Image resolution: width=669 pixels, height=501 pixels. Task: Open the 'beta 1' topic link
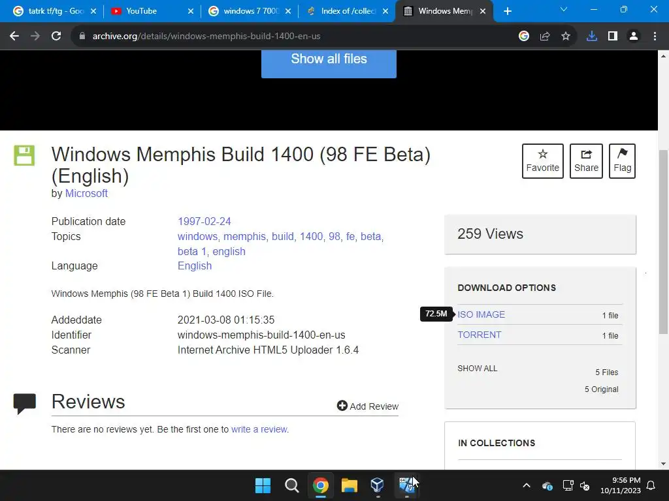point(191,251)
